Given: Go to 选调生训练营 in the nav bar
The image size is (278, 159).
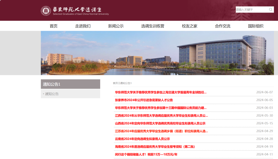Looking at the screenshot, I should pyautogui.click(x=153, y=26).
